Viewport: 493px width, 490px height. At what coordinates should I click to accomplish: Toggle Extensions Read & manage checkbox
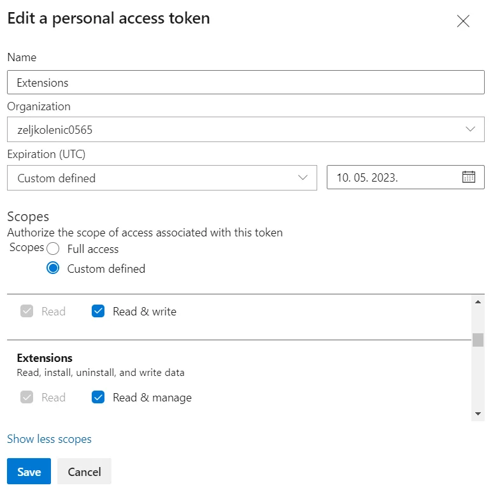tap(98, 398)
